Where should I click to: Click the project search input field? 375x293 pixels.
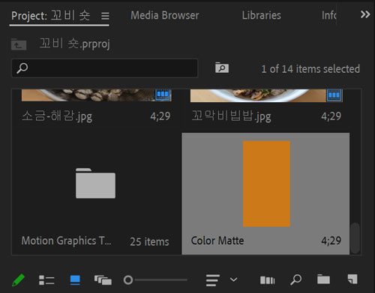(105, 68)
